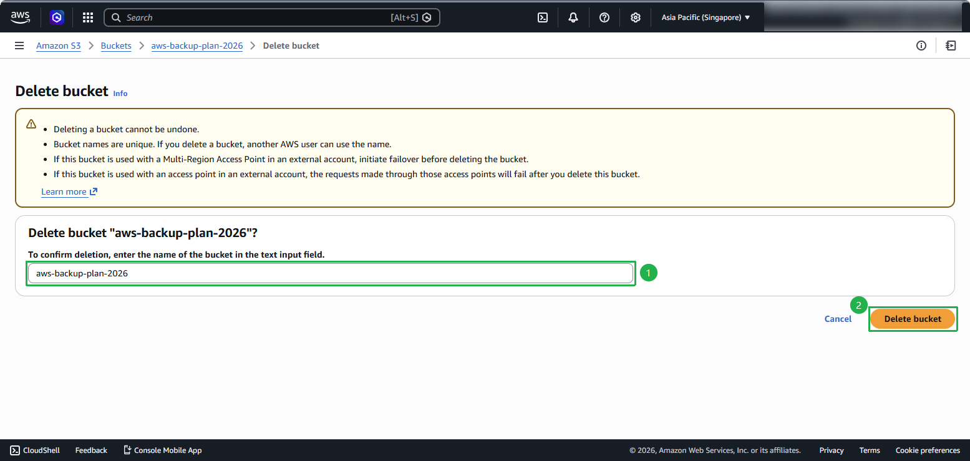Open the tutorials panel icon at right
The width and height of the screenshot is (970, 461).
[951, 46]
